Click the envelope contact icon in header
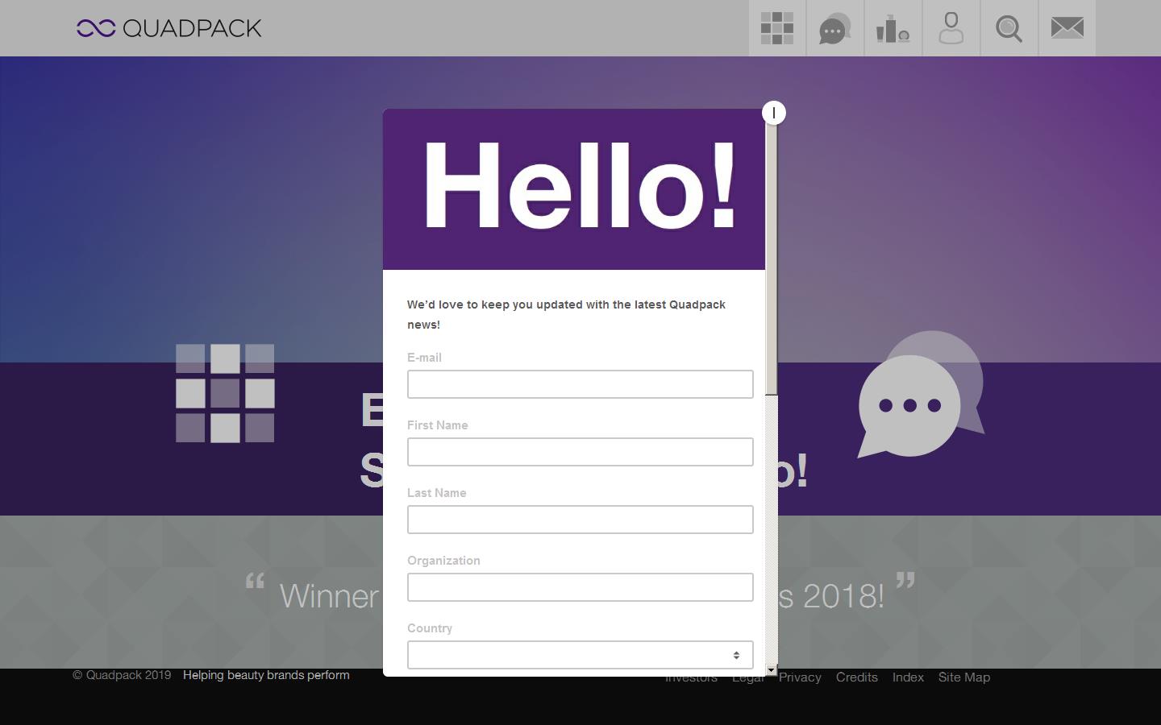Screen dimensions: 1161x725 (x=1067, y=28)
